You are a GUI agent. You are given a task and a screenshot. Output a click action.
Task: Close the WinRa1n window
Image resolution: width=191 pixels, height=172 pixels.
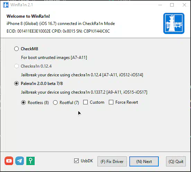pyautogui.click(x=184, y=5)
